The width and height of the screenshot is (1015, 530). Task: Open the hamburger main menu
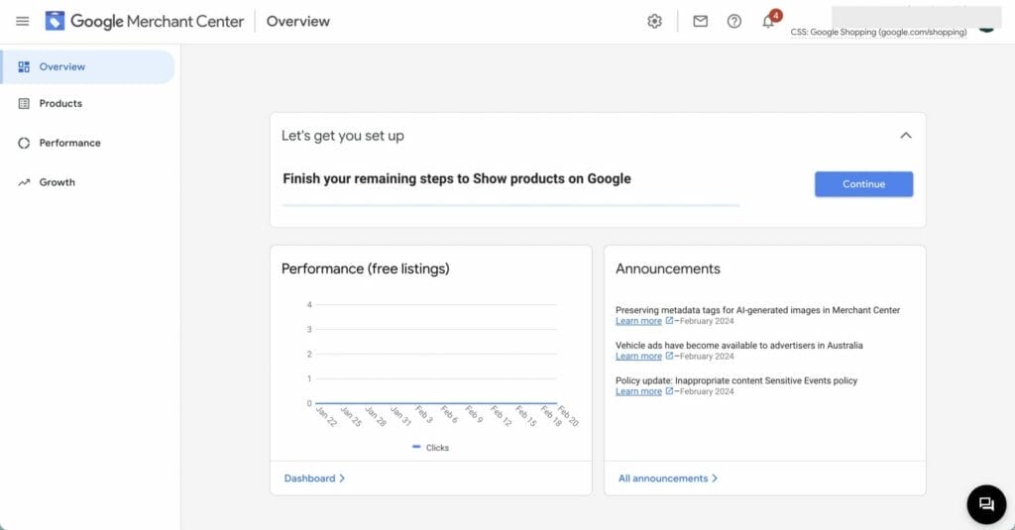pos(22,21)
